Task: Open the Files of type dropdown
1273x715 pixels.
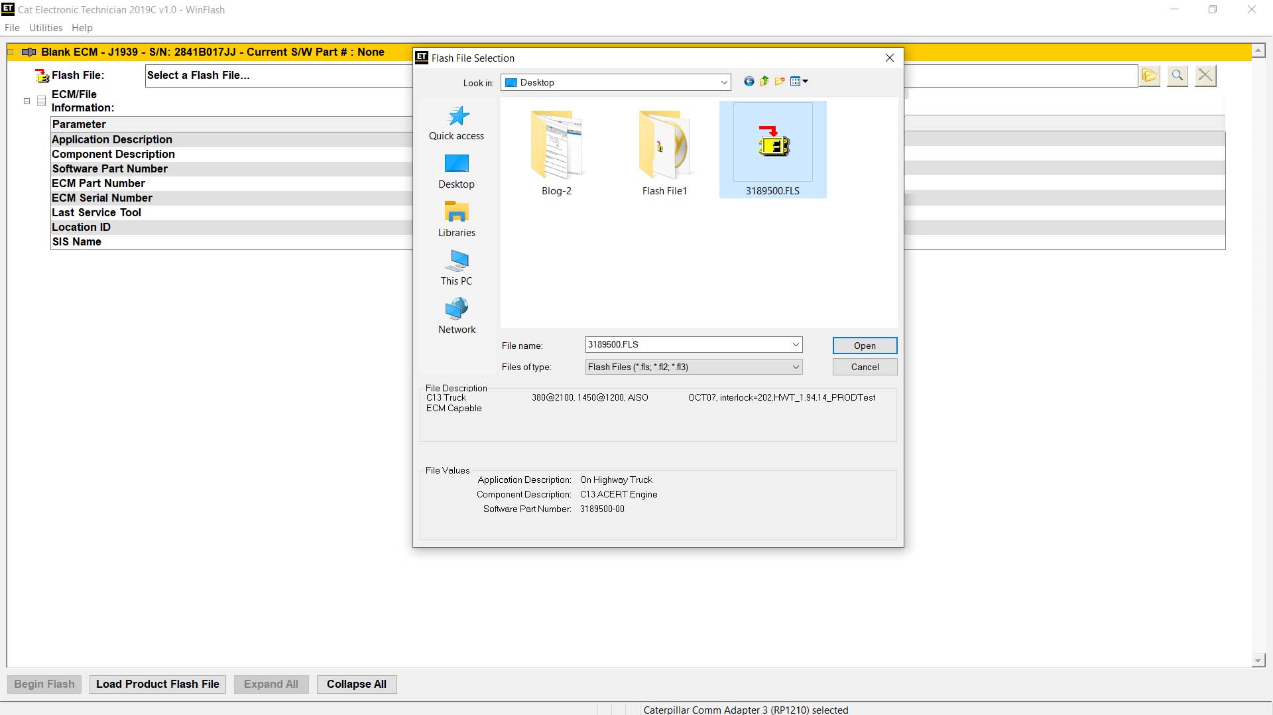Action: coord(795,367)
